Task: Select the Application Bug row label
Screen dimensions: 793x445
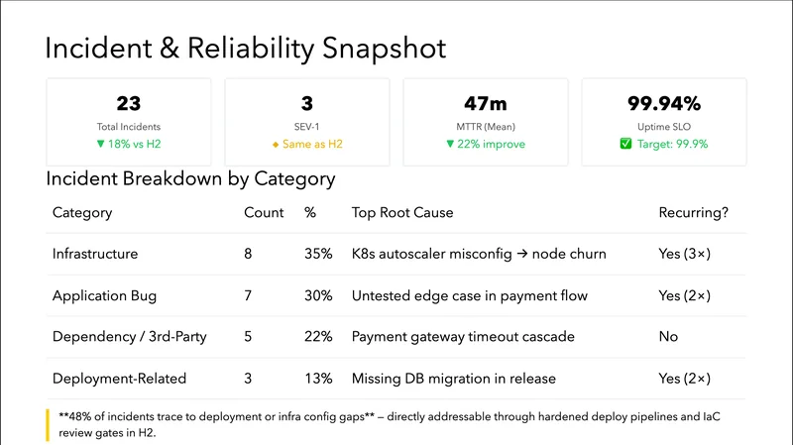Action: coord(104,295)
